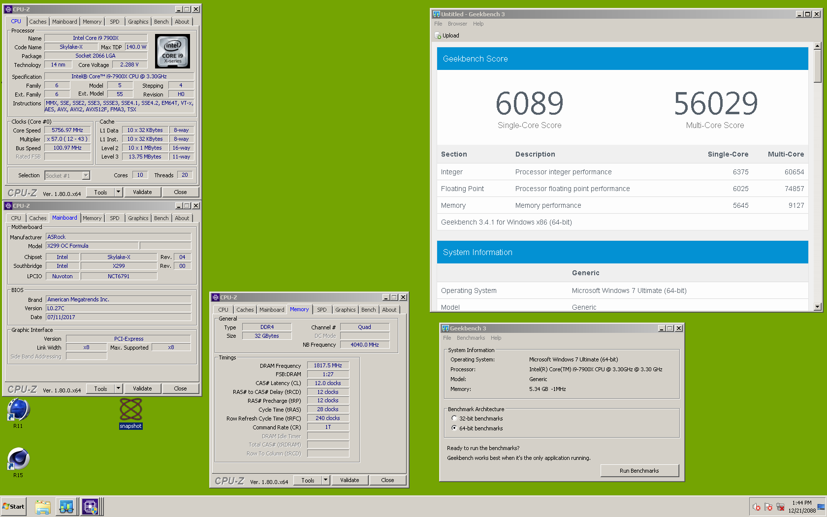Click the Core Voltage value 2.288 V
The image size is (827, 517).
click(129, 65)
